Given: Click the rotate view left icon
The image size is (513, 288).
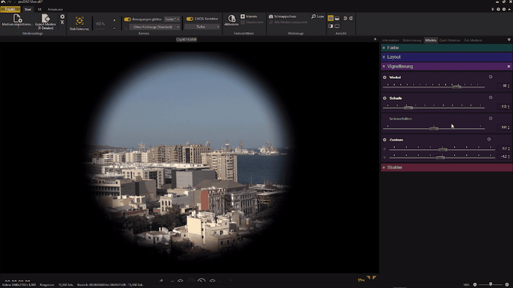Looking at the screenshot, I should [x=345, y=19].
